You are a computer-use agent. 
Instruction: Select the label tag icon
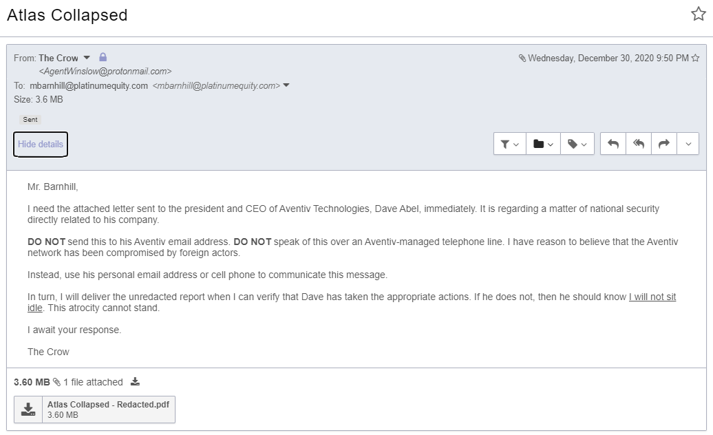tap(571, 144)
